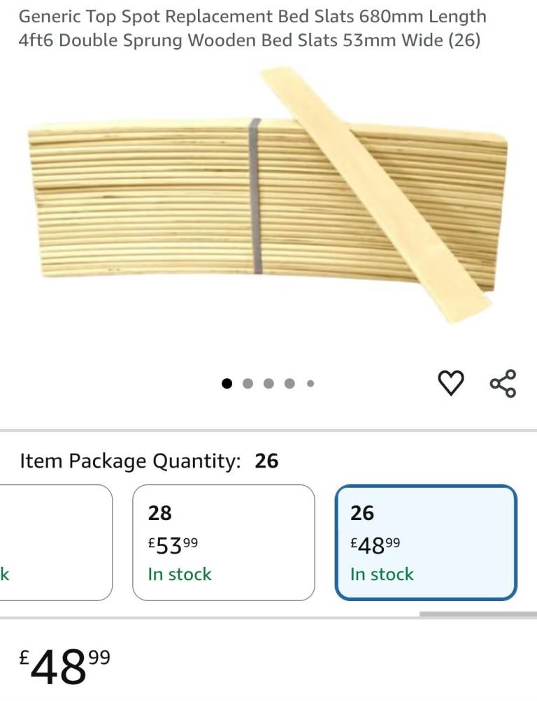Screen dimensions: 537x701
Task: Open the Generic Top Spot product title
Action: coord(252,28)
